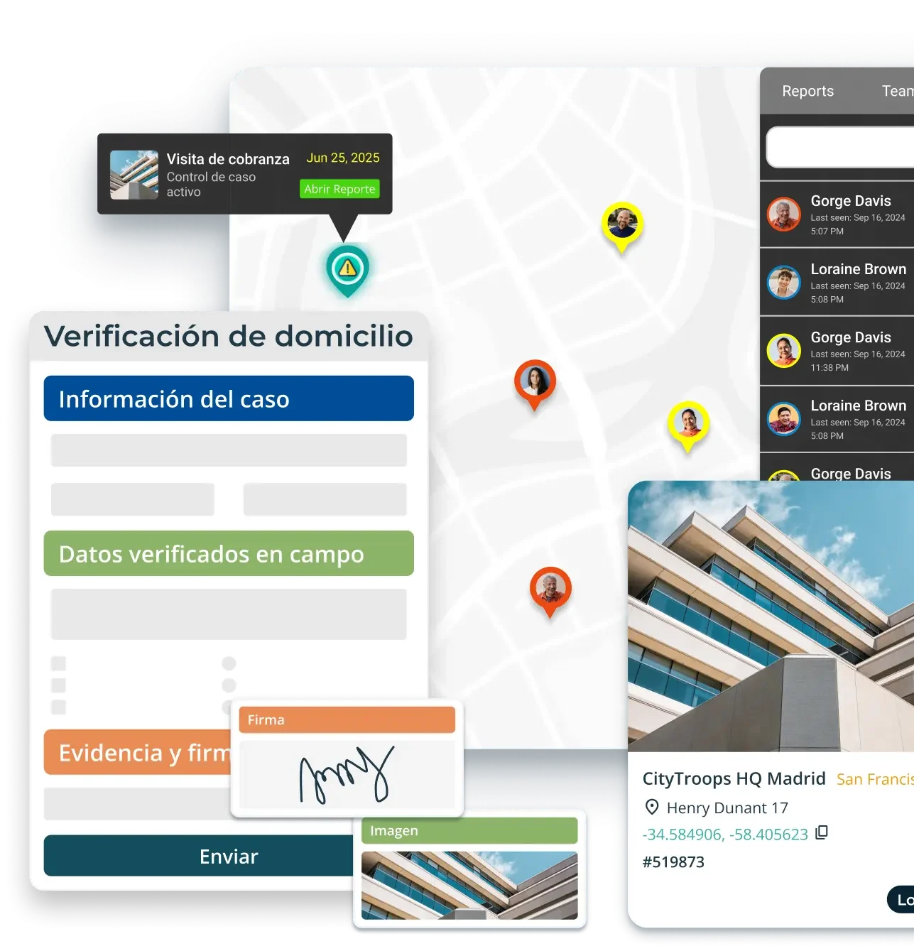Click Gorge Davis avatar seen at 5:07 PM
The height and width of the screenshot is (951, 914).
[x=784, y=214]
